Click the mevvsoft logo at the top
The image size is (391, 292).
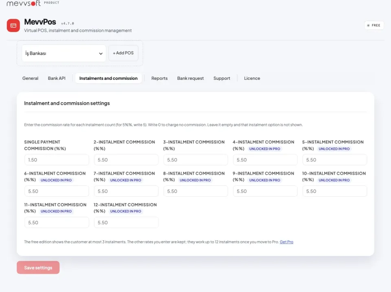pyautogui.click(x=24, y=3)
